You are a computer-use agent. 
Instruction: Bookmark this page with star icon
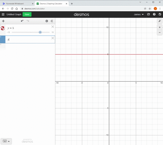tap(150, 8)
